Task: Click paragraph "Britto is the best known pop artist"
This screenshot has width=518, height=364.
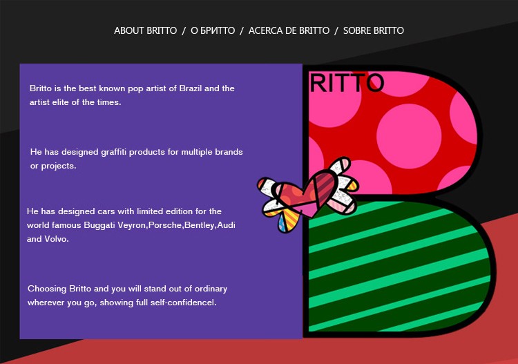Action: click(132, 95)
